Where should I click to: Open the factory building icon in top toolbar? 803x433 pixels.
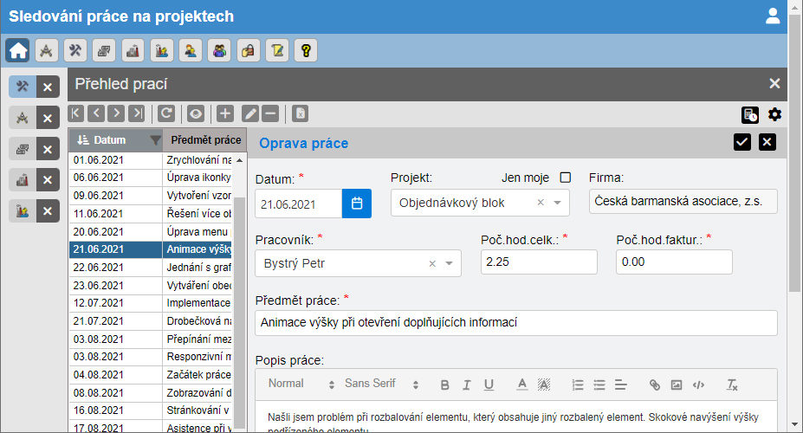point(133,50)
